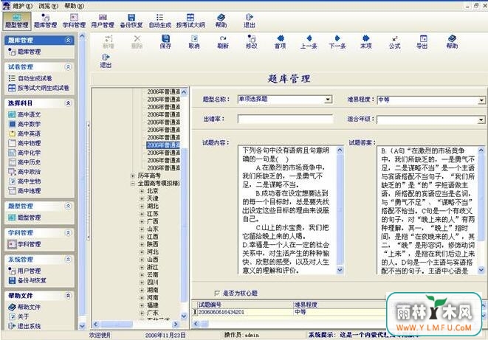Go to 上一条 previous record
488x340 pixels.
309,42
